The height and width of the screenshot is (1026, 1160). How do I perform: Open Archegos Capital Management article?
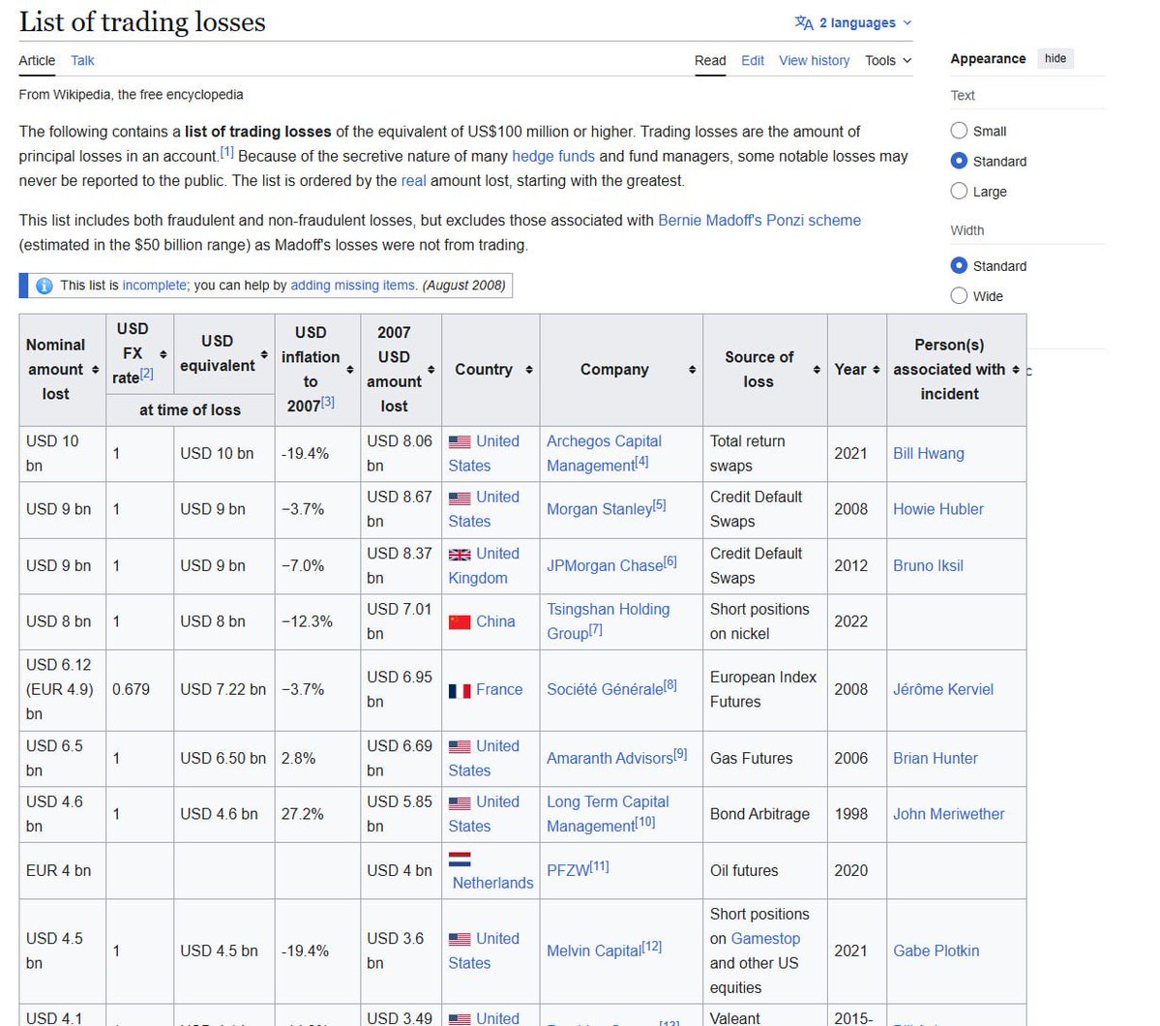pyautogui.click(x=604, y=453)
